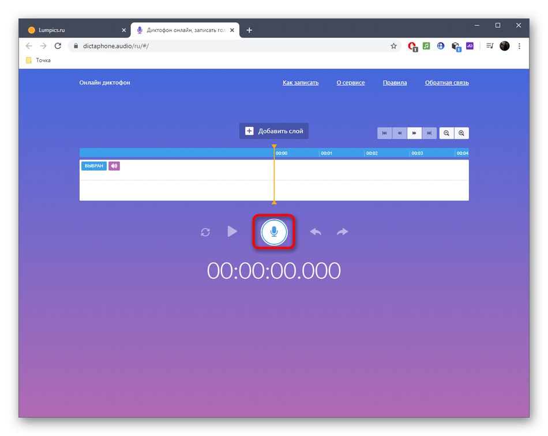
Task: Open a new browser tab
Action: click(x=249, y=30)
